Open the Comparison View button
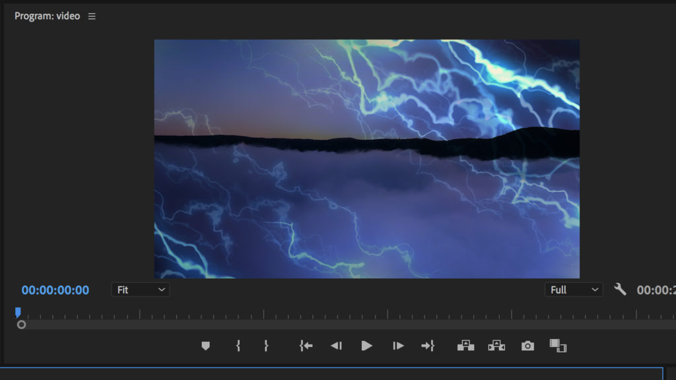The image size is (676, 380). (558, 346)
